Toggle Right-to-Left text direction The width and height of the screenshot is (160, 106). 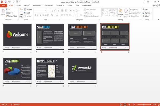(x=77, y=15)
